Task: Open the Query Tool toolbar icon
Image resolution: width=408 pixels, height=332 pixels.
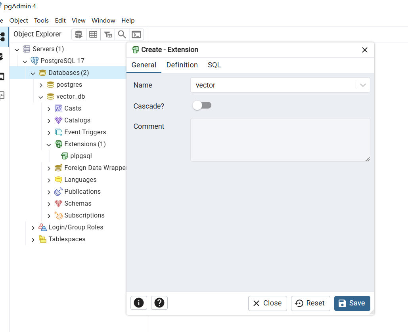Action: (79, 34)
